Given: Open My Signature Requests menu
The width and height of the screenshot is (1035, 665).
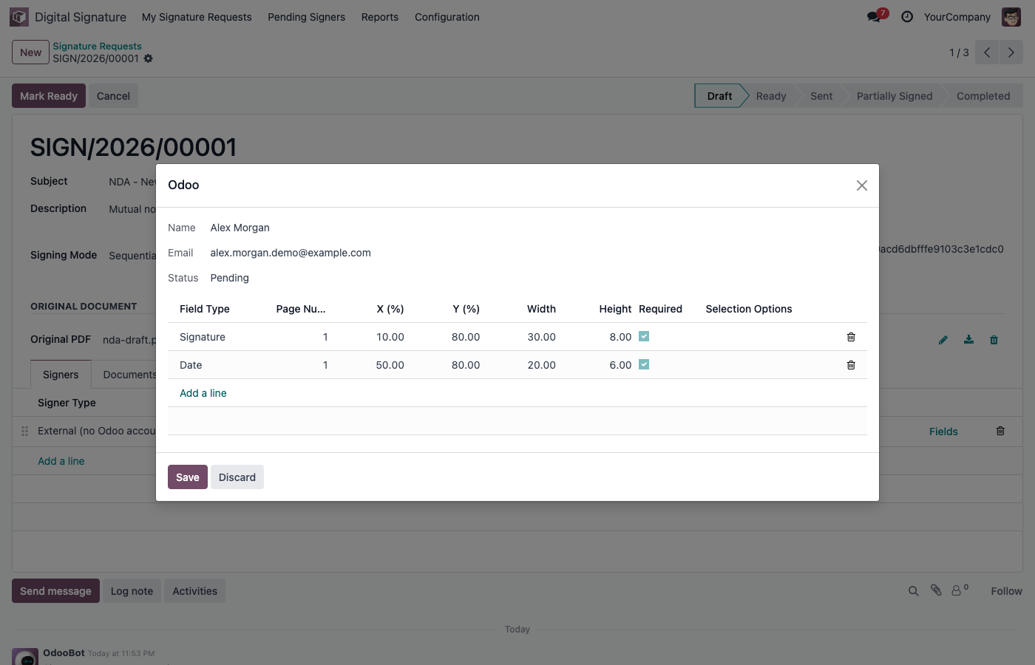Looking at the screenshot, I should point(197,17).
